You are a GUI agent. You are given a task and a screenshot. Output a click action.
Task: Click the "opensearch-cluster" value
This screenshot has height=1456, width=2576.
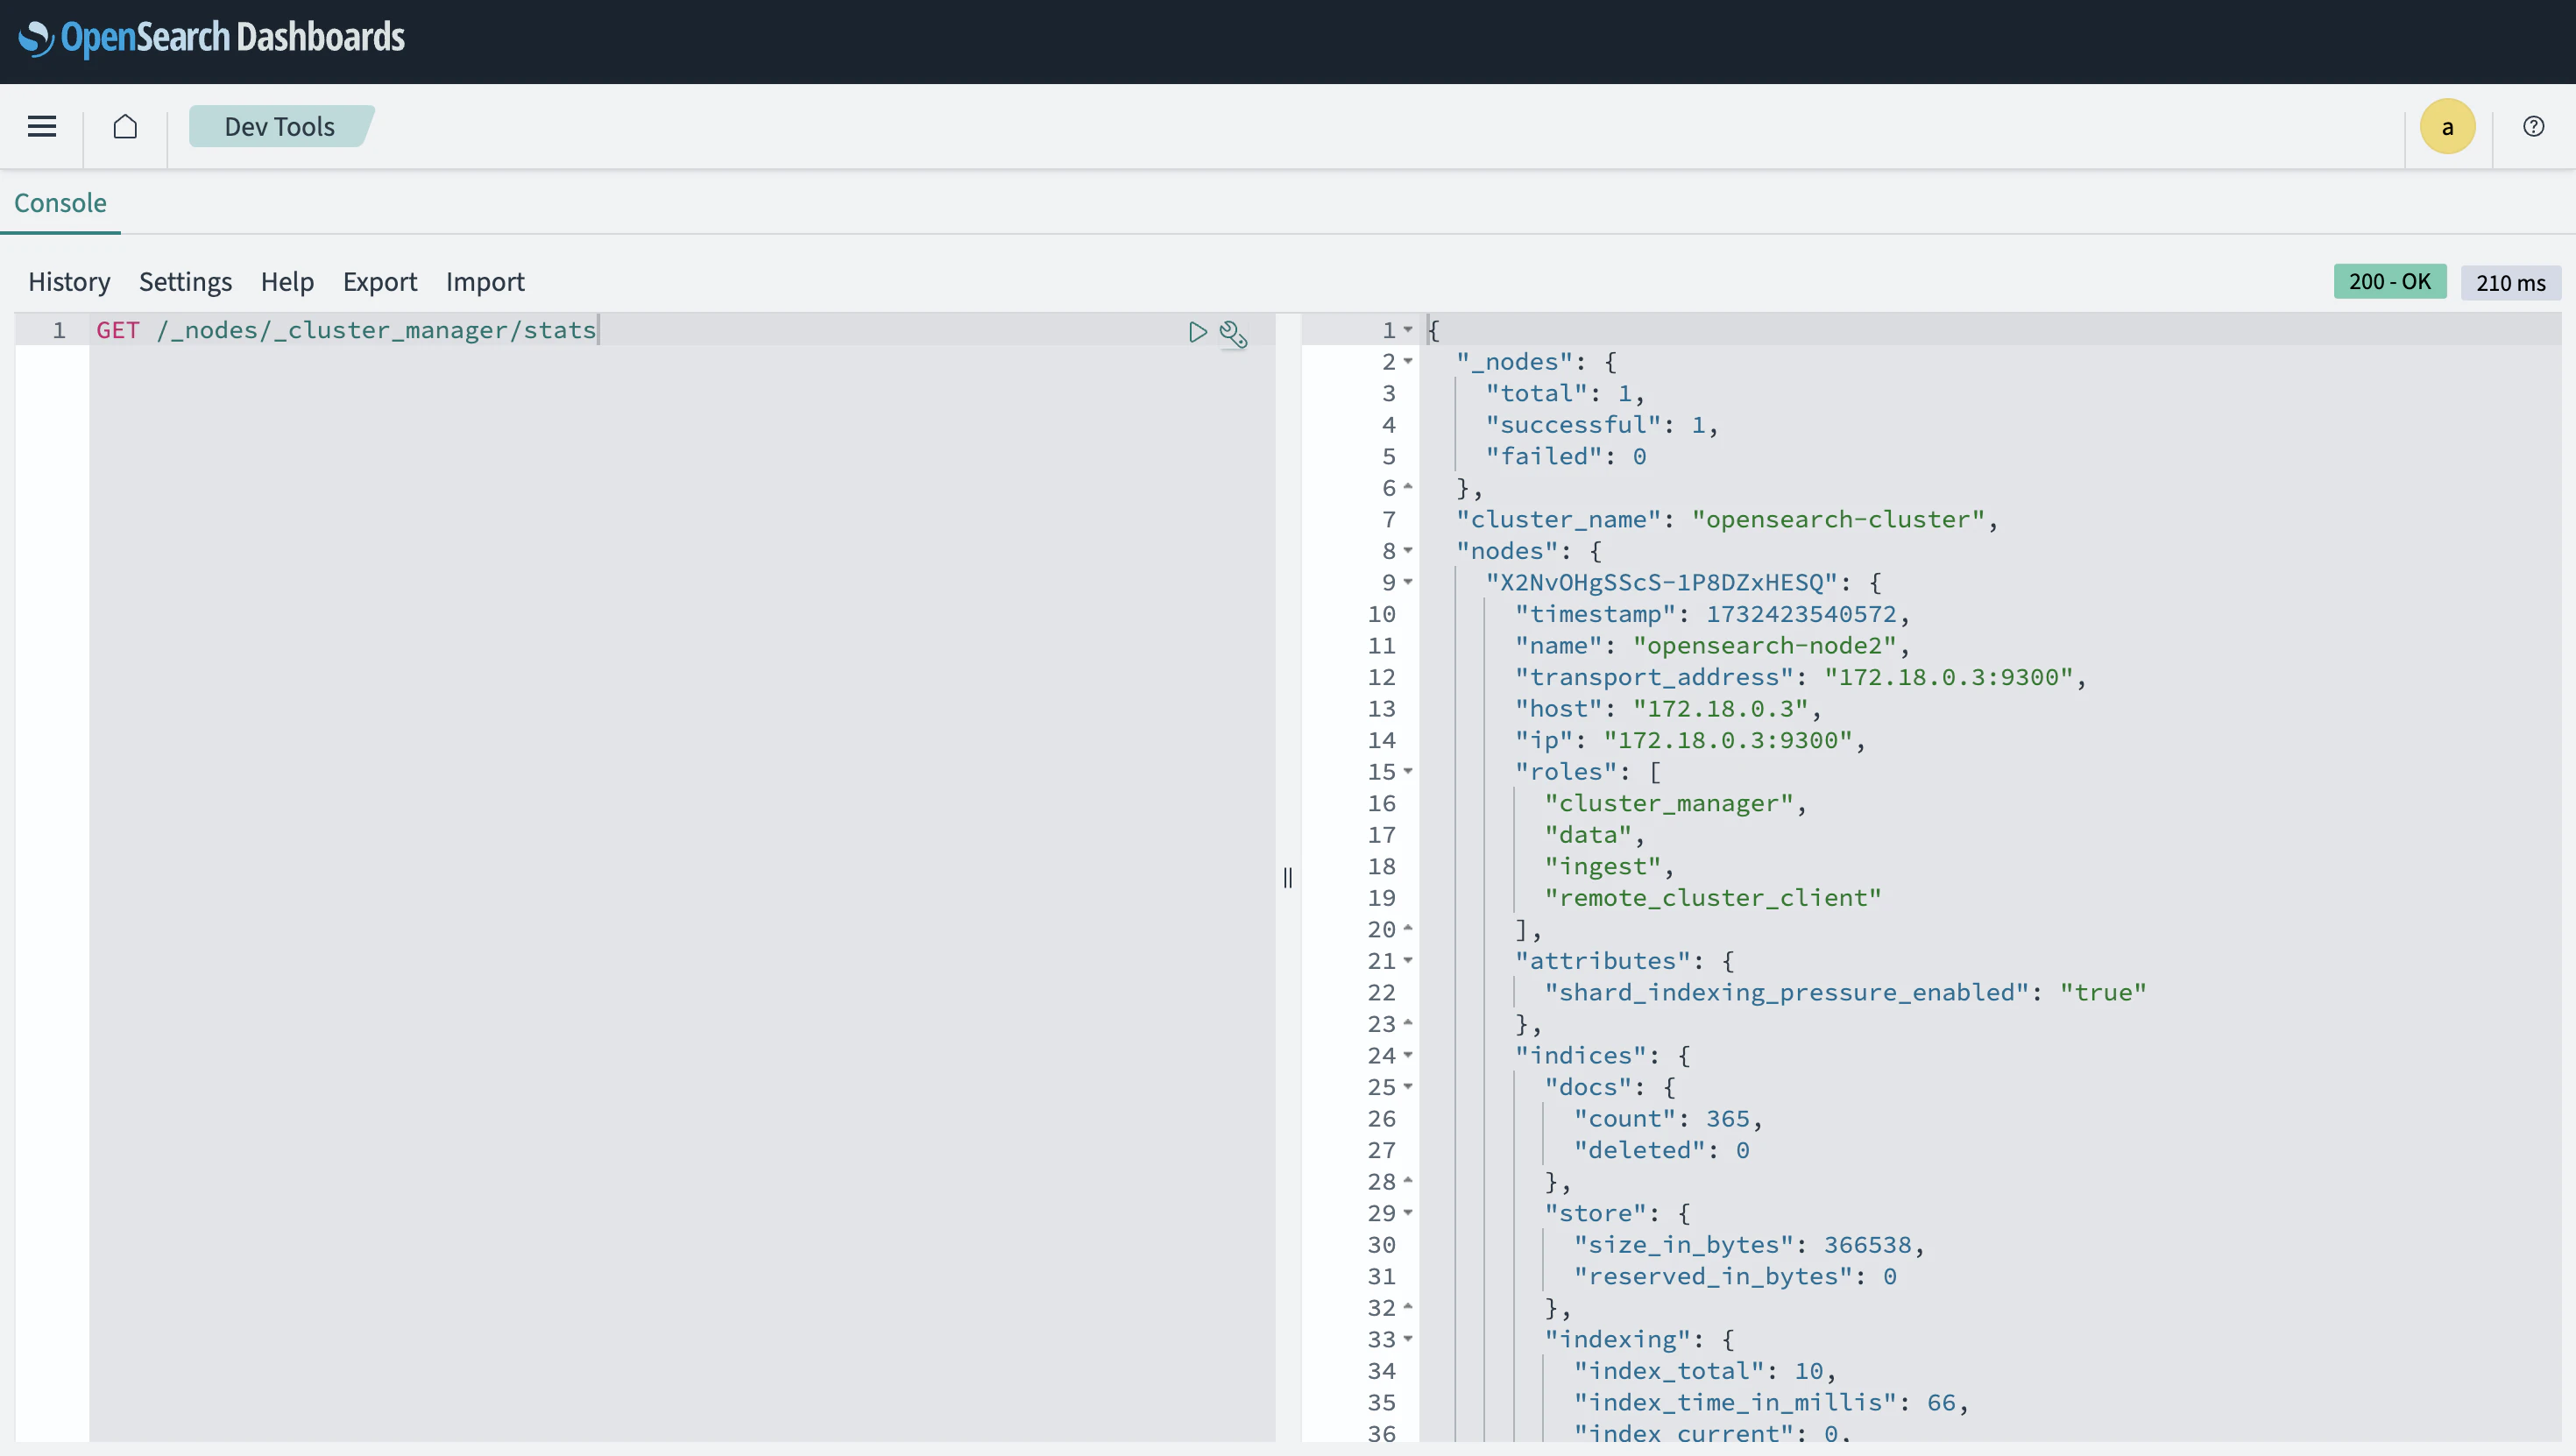(x=1838, y=520)
